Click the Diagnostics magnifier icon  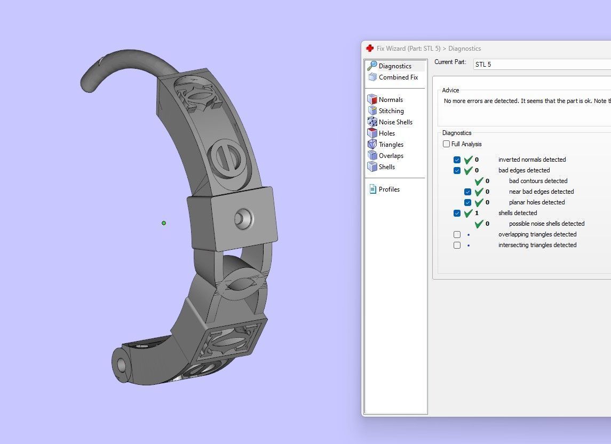[x=372, y=66]
